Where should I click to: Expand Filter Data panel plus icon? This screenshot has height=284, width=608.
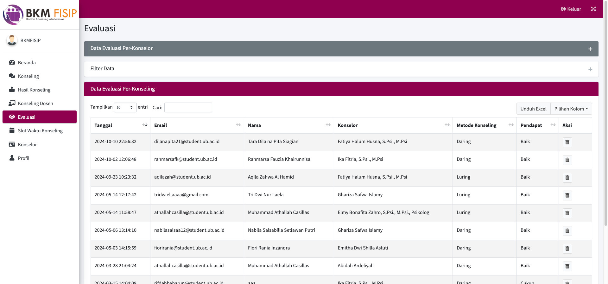[590, 69]
